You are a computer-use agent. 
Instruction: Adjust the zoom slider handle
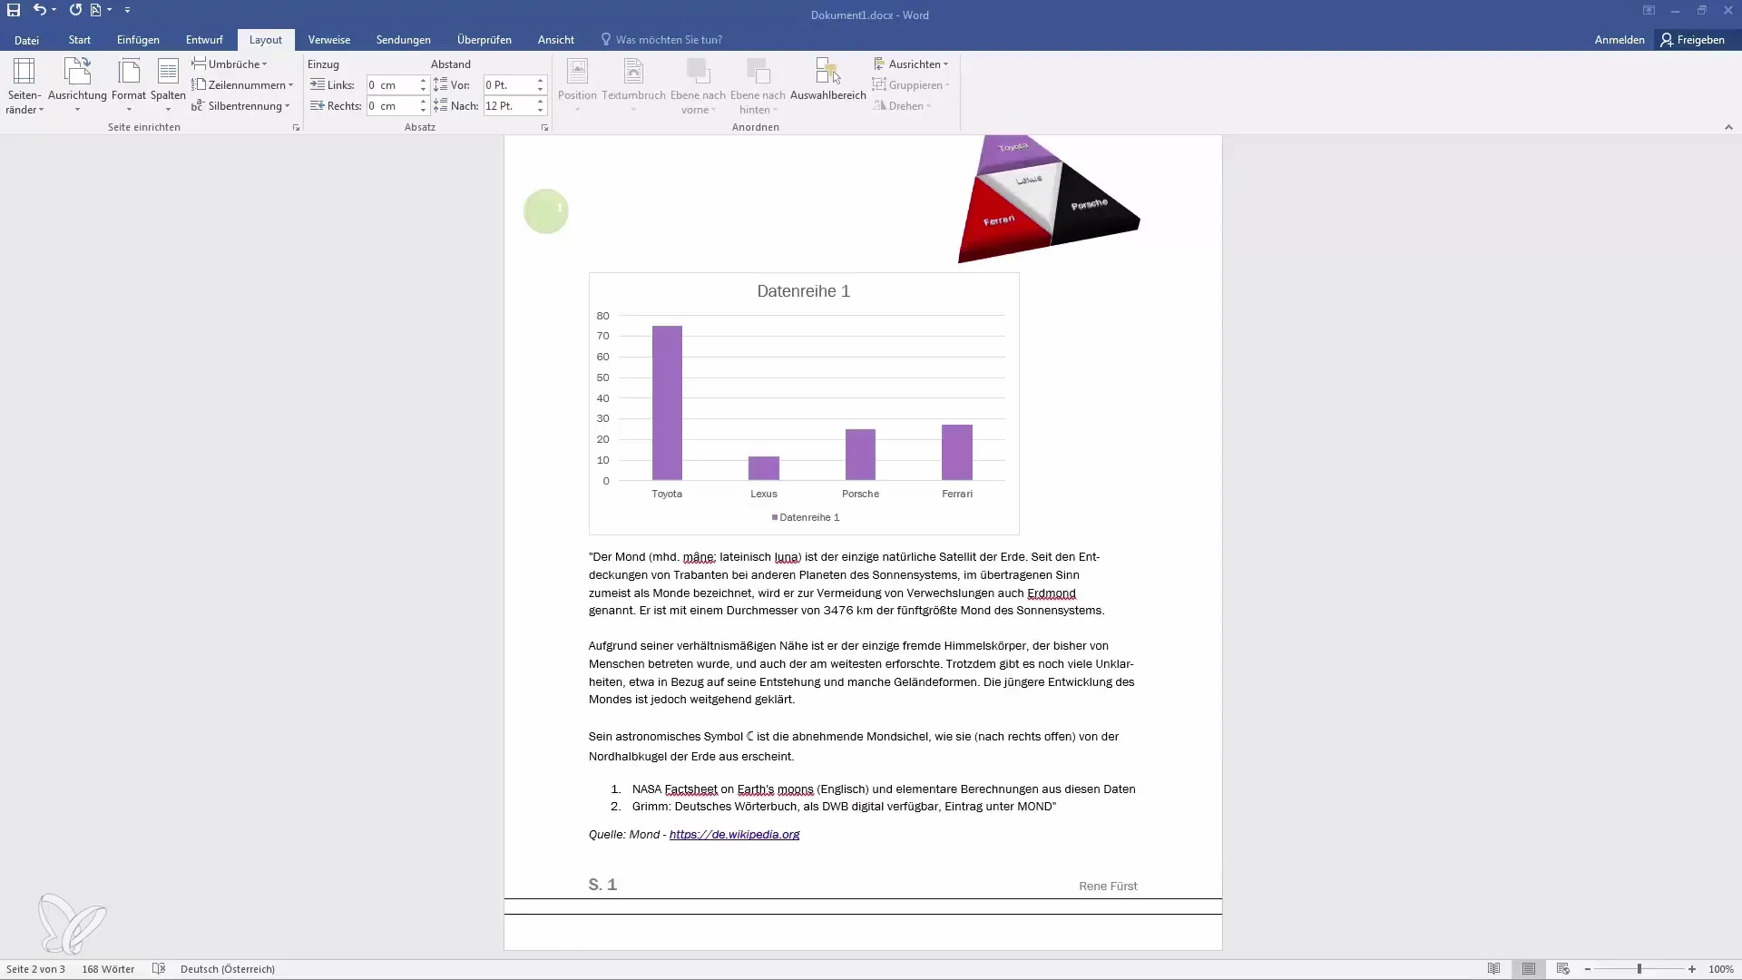[1639, 969]
